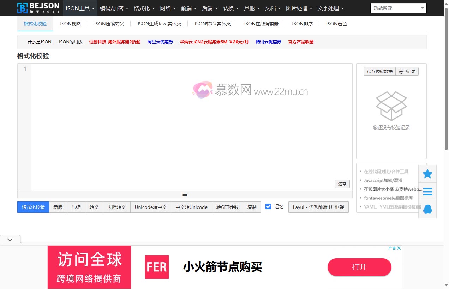Open the 功能搜索 combo box
Image resolution: width=449 pixels, height=289 pixels.
(398, 8)
